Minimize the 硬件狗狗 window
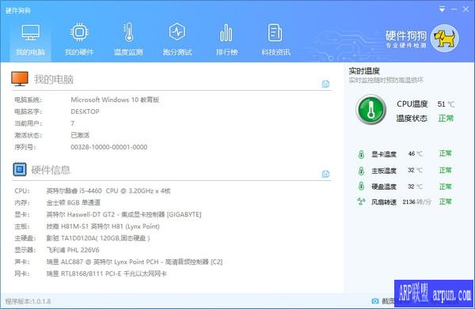 coord(454,9)
